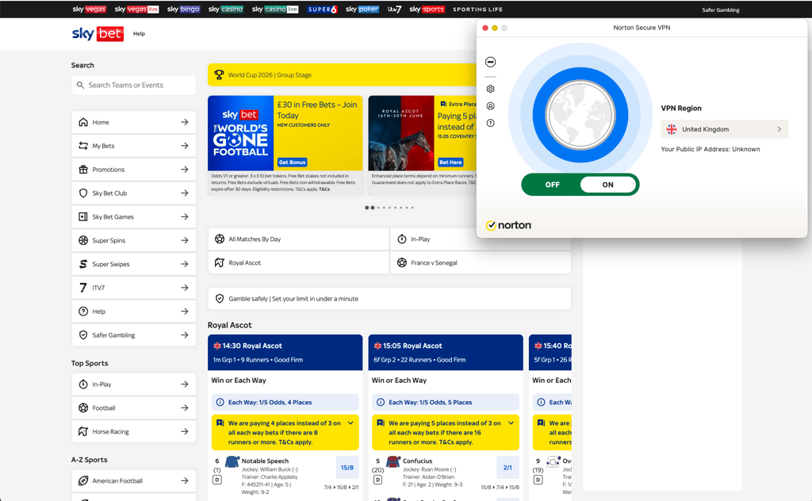
Task: Click the American Football icon
Action: (82, 481)
